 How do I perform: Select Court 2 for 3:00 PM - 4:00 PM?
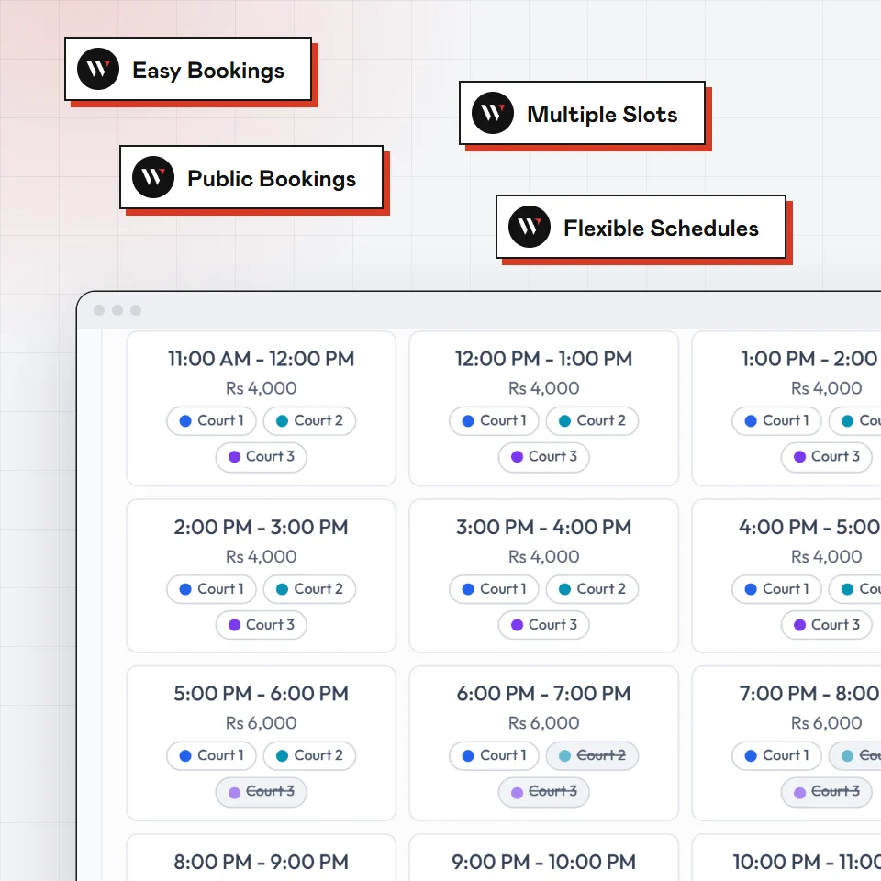click(x=592, y=589)
